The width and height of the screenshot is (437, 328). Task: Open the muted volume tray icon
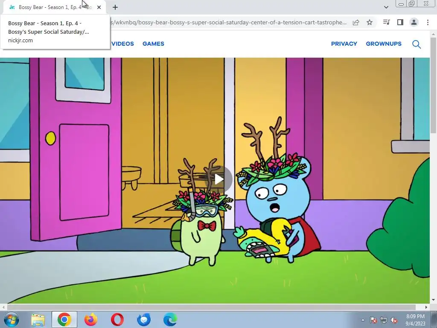point(394,320)
